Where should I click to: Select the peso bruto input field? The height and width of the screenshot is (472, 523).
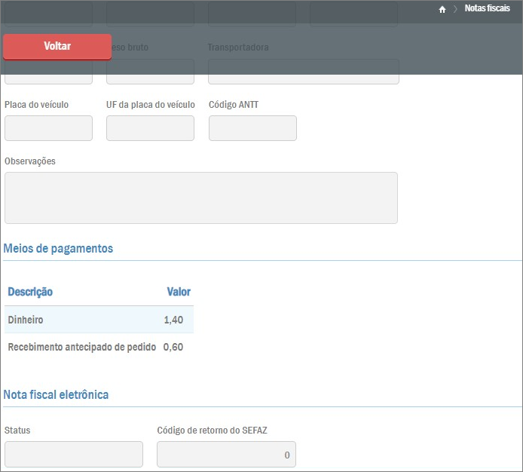tap(150, 72)
